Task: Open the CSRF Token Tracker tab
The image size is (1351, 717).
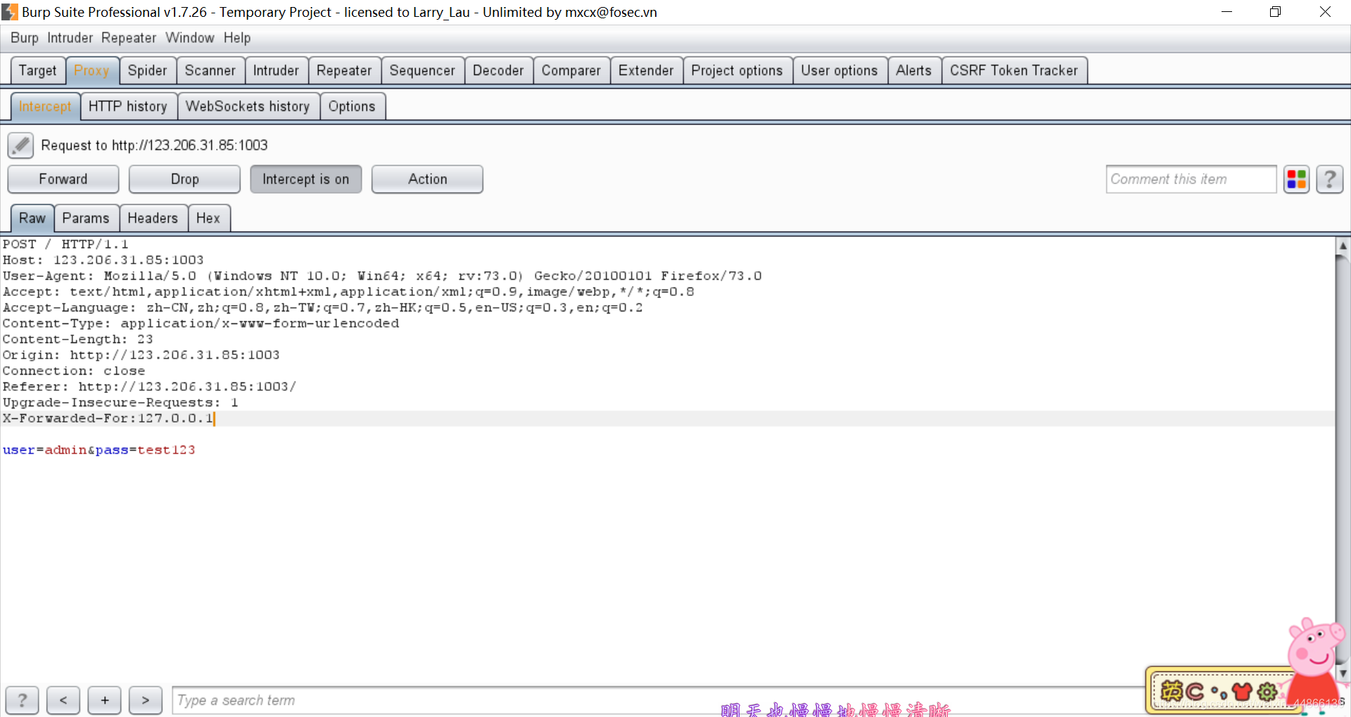Action: [1014, 70]
